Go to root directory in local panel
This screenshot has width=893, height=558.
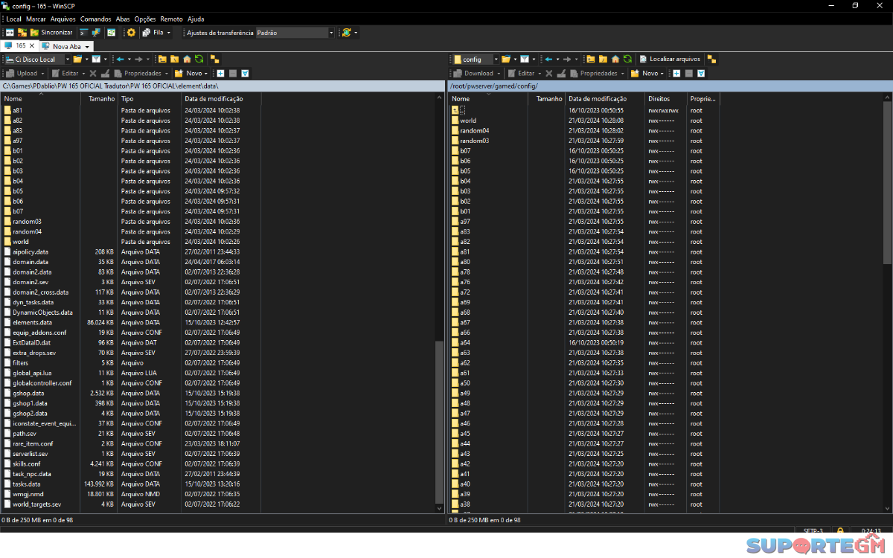point(174,60)
